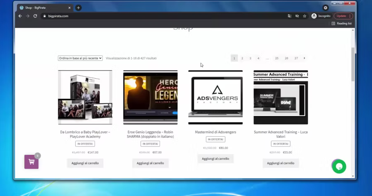Click Visualizzazione di 1-16 di 427 risultati
The image size is (372, 196).
(131, 58)
